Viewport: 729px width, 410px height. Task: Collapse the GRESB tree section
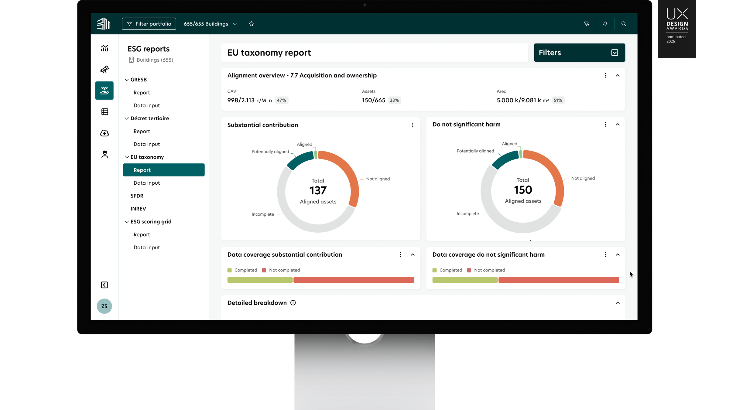(x=127, y=80)
